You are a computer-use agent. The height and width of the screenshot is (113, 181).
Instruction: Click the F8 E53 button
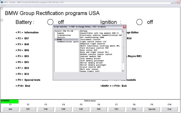tap(134, 109)
